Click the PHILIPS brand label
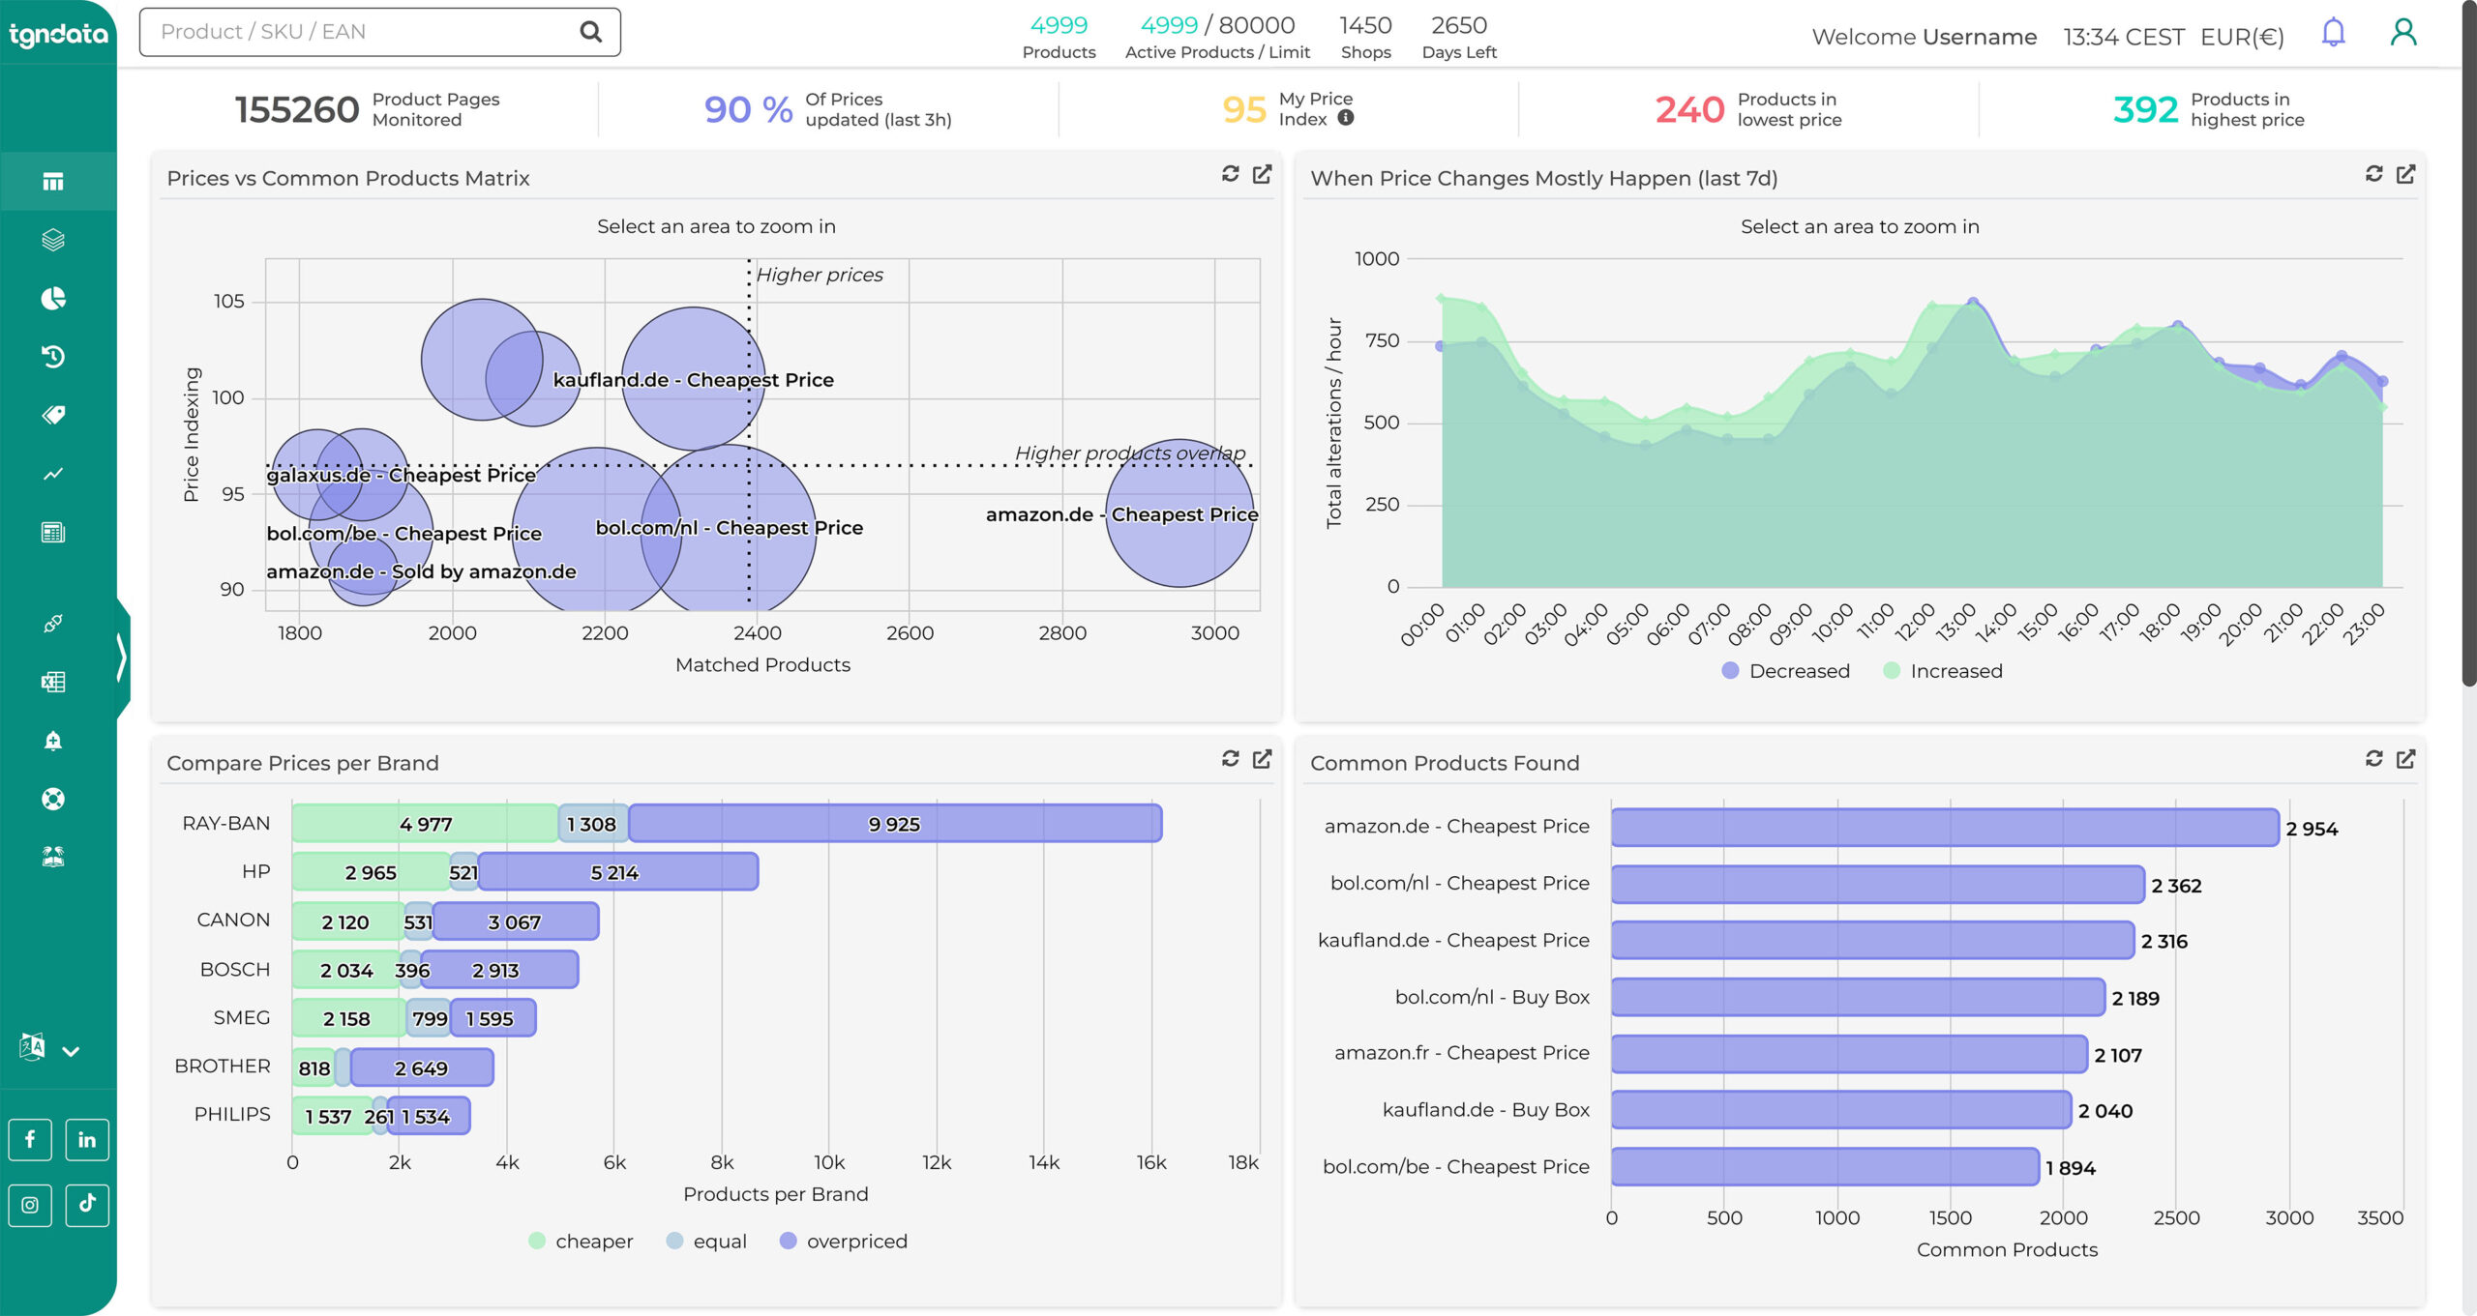The image size is (2477, 1316). click(232, 1114)
